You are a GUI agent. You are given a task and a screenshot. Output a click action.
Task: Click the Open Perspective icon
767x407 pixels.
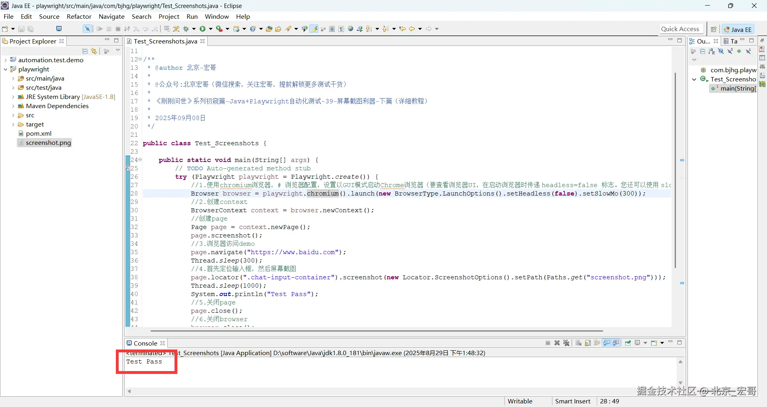click(x=713, y=29)
